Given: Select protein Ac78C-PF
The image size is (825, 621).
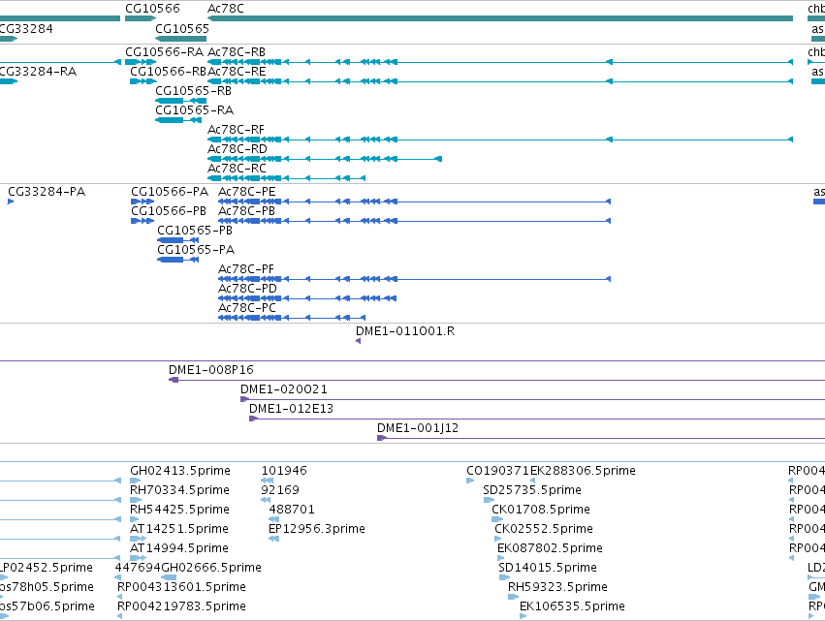Looking at the screenshot, I should (414, 279).
